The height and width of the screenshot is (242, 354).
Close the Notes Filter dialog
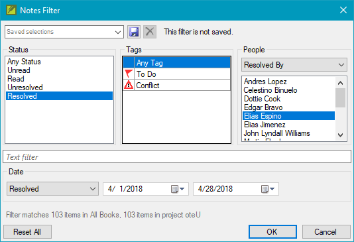point(343,10)
